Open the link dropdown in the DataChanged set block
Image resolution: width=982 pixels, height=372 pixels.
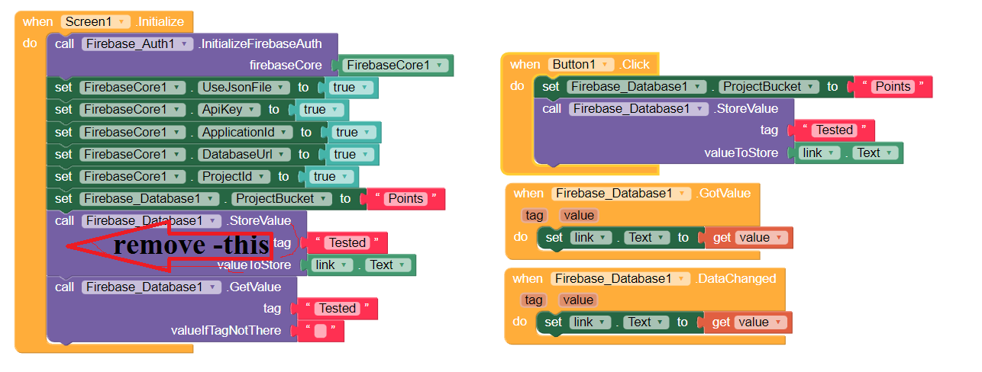tap(591, 322)
